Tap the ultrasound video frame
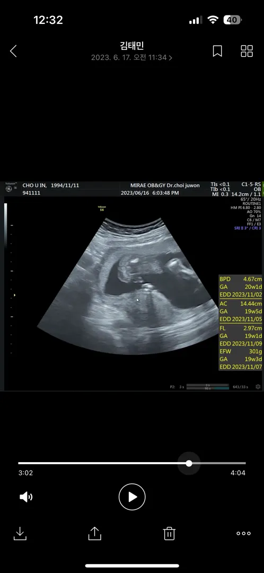This screenshot has height=573, width=264. pos(132,286)
